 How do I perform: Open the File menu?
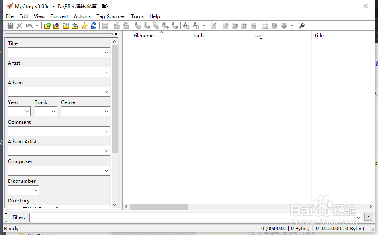click(x=10, y=16)
